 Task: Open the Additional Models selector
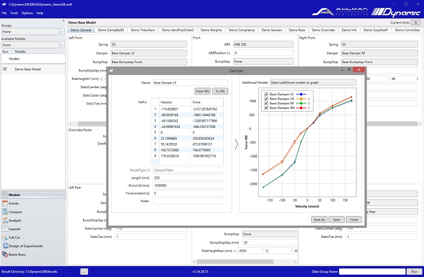pyautogui.click(x=312, y=82)
